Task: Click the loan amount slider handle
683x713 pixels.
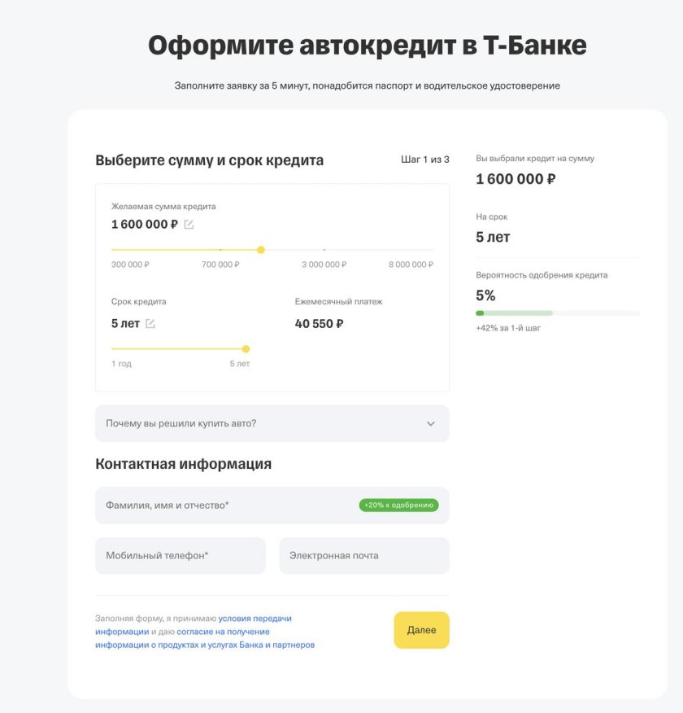Action: [x=261, y=250]
